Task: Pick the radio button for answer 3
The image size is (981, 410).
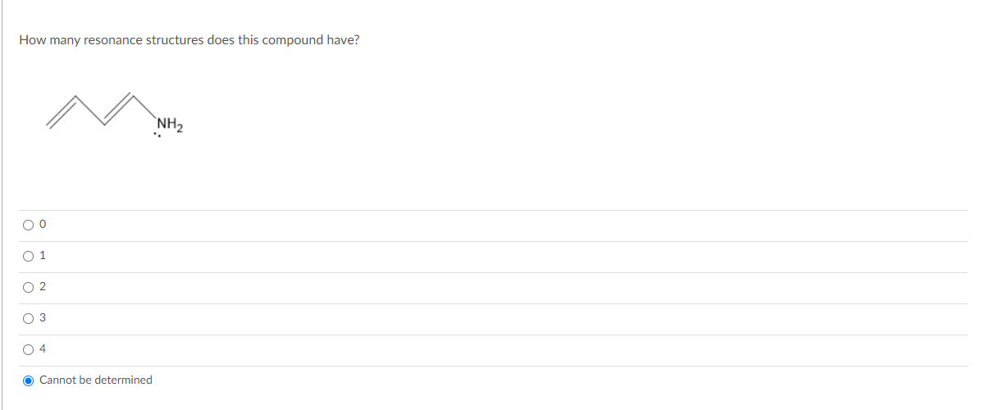Action: pos(28,319)
